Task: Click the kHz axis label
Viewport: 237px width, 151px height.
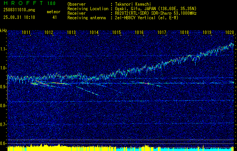Action: click(3, 31)
